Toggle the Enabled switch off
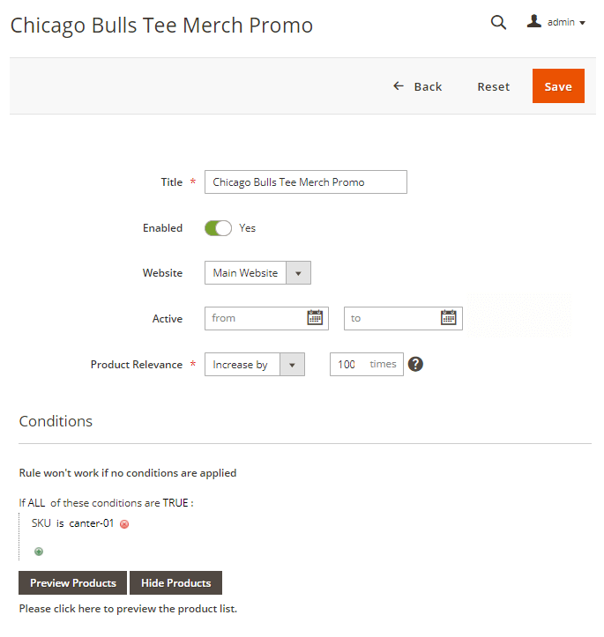Viewport: 604px width, 637px height. coord(218,228)
